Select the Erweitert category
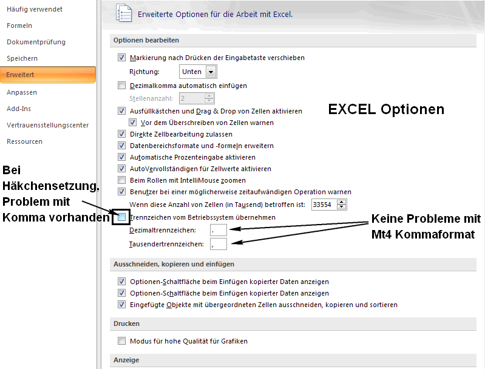The height and width of the screenshot is (369, 485). 48,75
